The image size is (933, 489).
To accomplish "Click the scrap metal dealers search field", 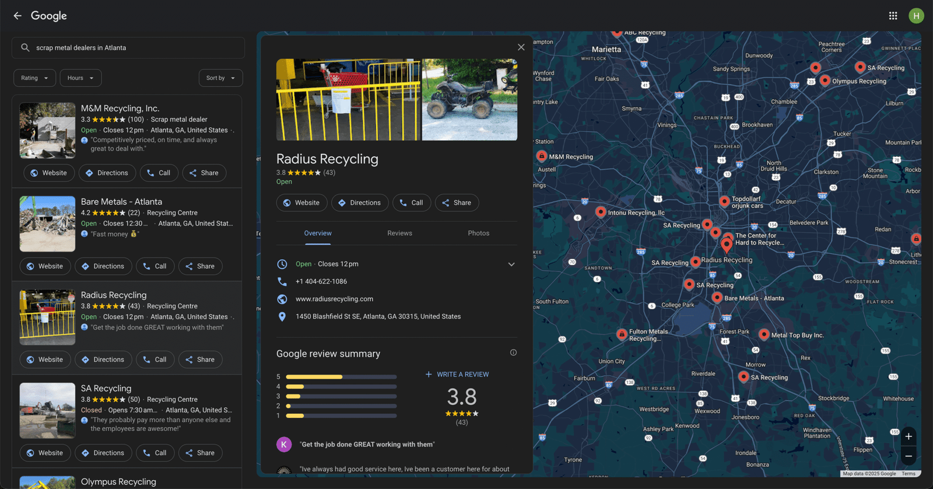I will [128, 48].
